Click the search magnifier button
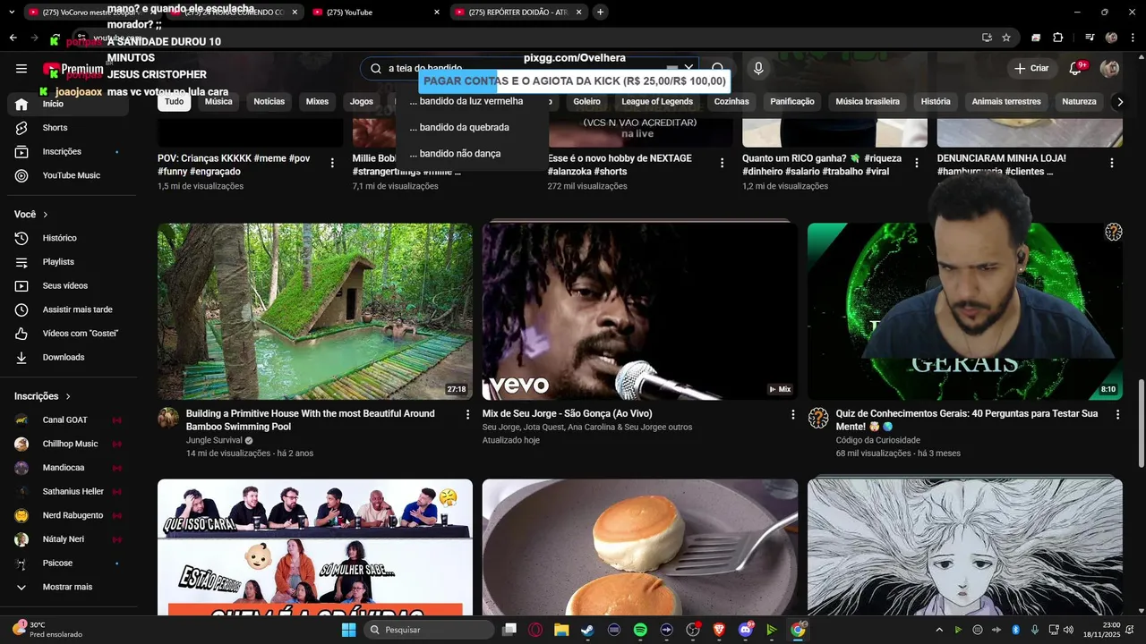The width and height of the screenshot is (1146, 644). pyautogui.click(x=718, y=69)
